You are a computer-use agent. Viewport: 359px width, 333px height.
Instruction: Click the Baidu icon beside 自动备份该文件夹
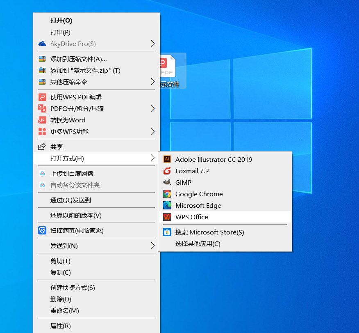(x=42, y=185)
